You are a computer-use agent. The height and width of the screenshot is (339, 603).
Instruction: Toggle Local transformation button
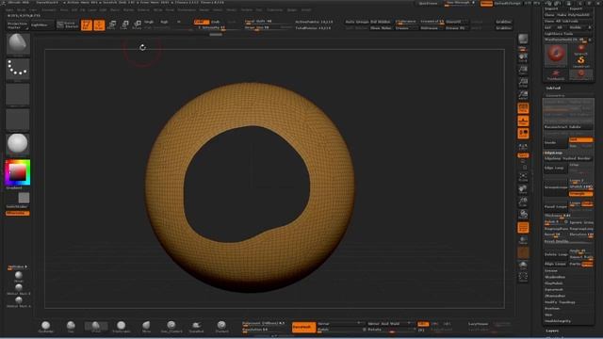pyautogui.click(x=523, y=134)
